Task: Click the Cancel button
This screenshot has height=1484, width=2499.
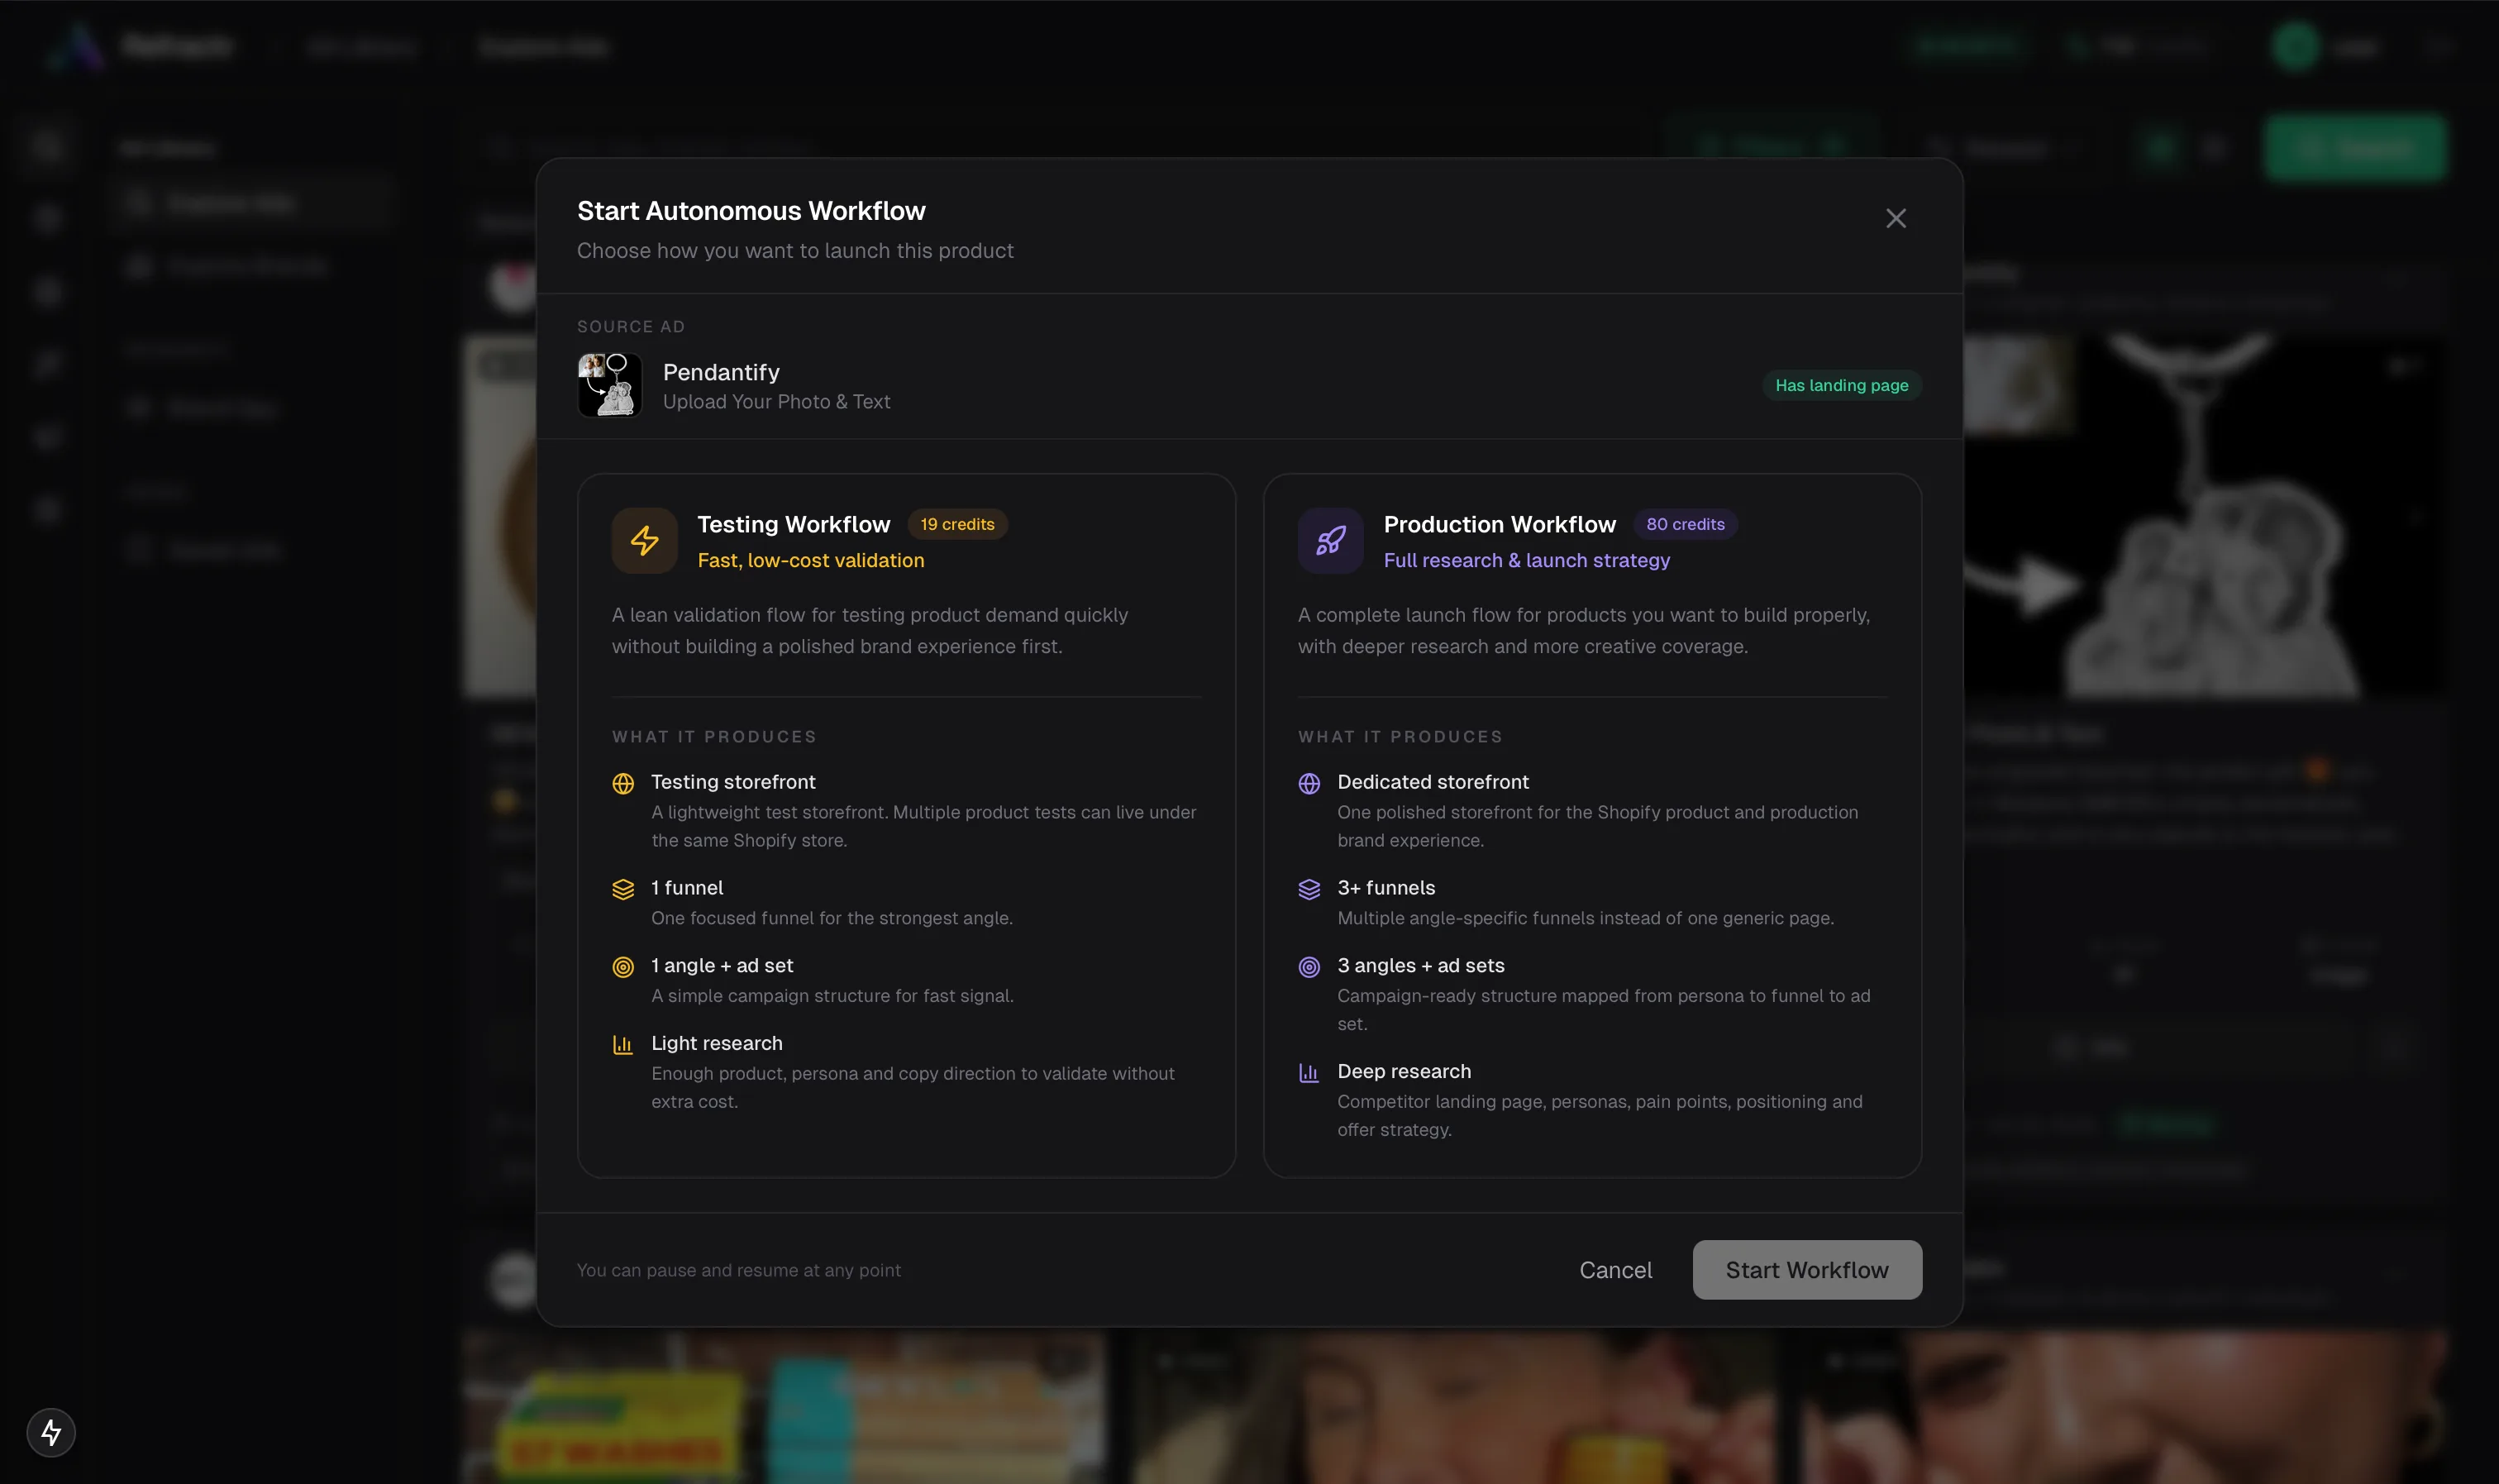Action: tap(1615, 1270)
